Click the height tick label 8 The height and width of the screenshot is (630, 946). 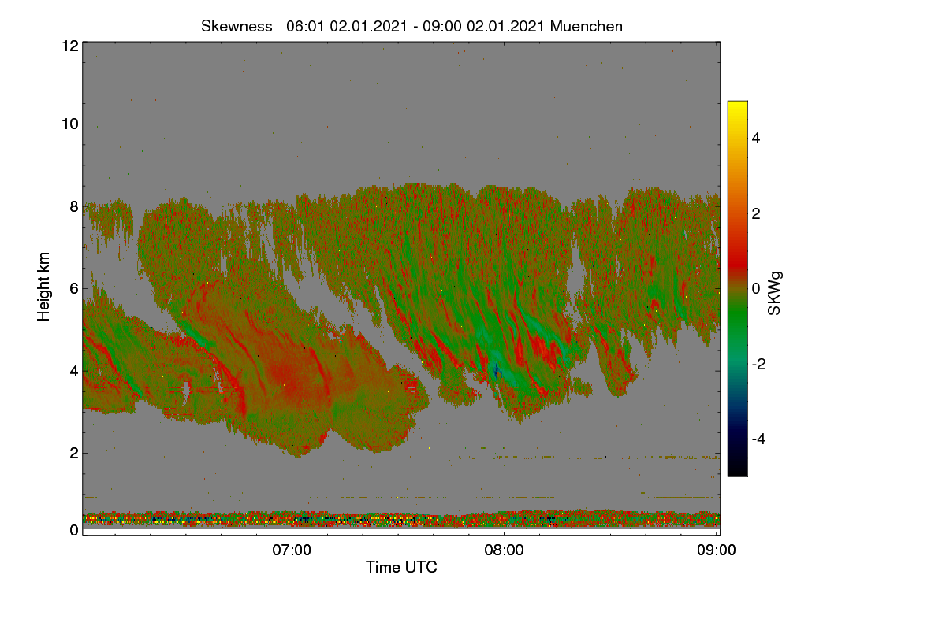point(74,206)
